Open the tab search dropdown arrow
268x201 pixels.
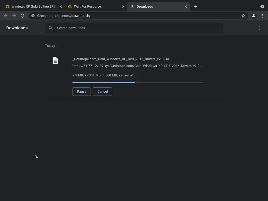[x=262, y=7]
